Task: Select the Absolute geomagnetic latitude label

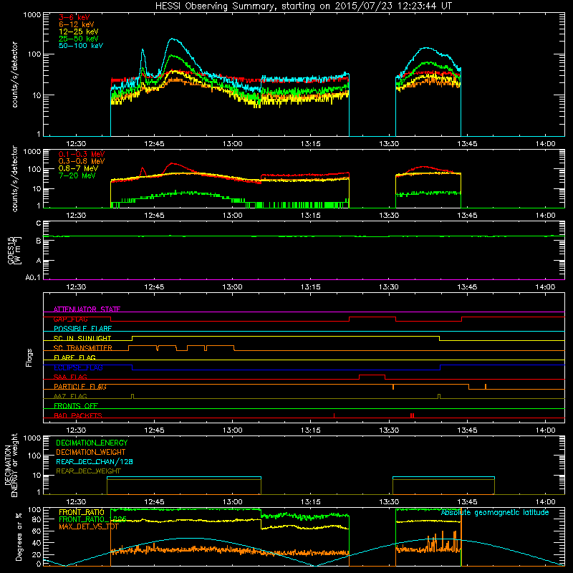Action: click(x=495, y=512)
